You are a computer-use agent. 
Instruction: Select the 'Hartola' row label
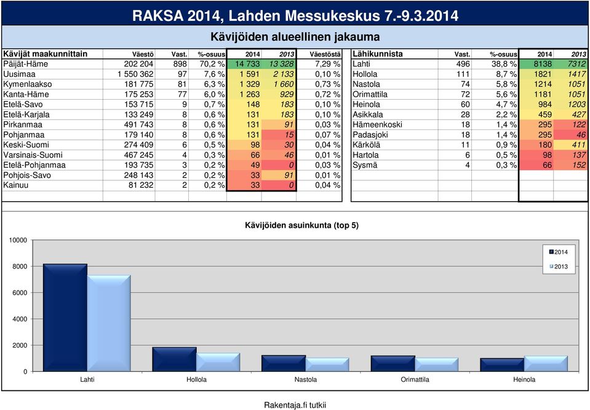pos(365,155)
